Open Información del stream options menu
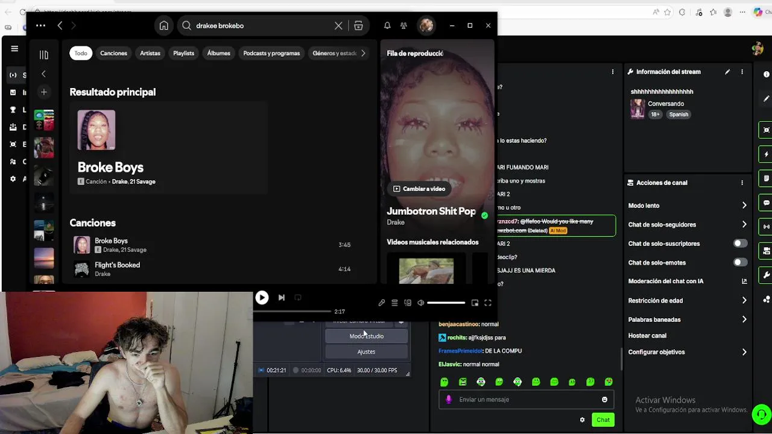Viewport: 772px width, 434px height. tap(742, 72)
